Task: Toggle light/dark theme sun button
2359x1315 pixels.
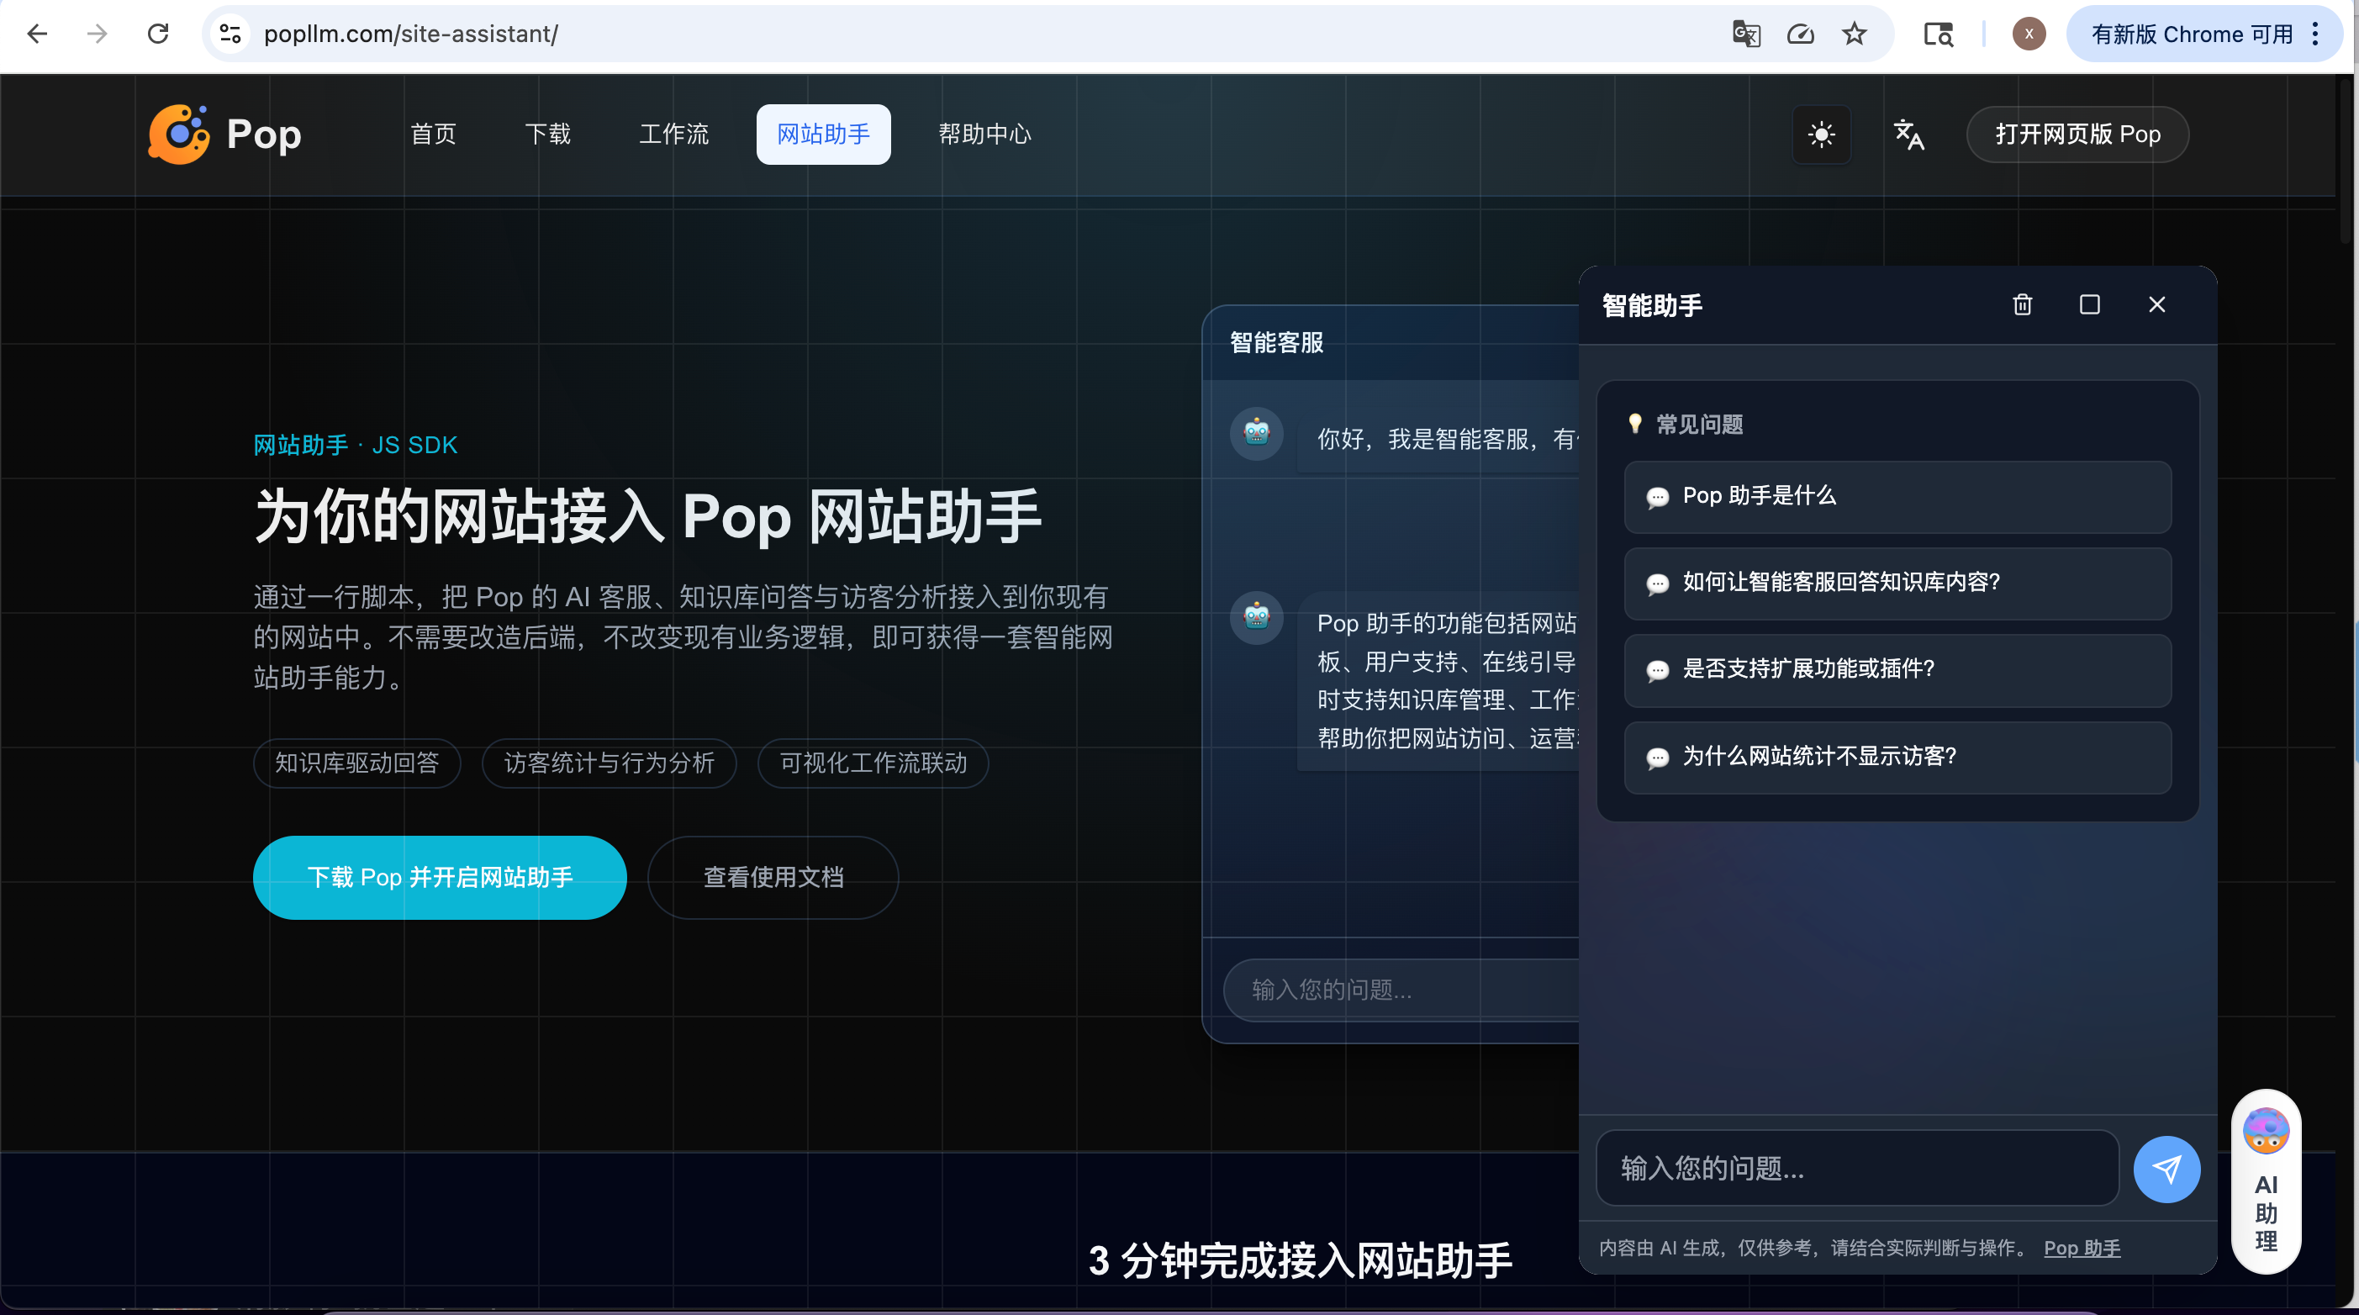Action: (x=1821, y=135)
